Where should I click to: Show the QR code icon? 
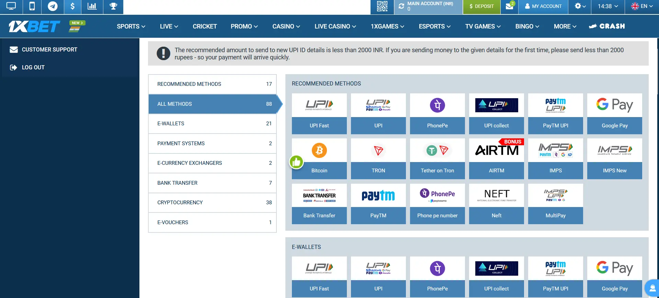click(382, 7)
